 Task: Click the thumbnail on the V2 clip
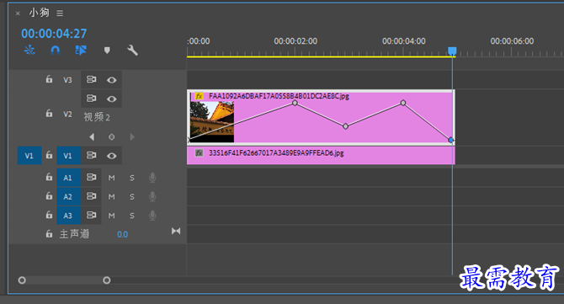[x=212, y=122]
